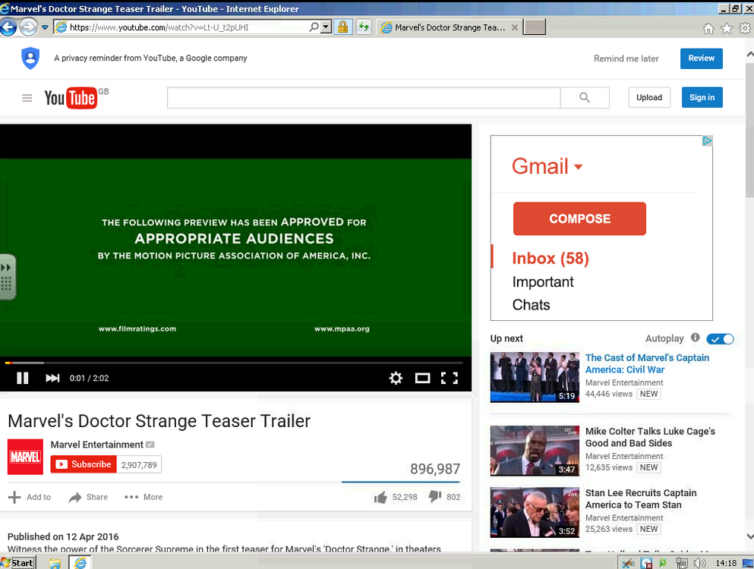The width and height of the screenshot is (754, 569).
Task: Click the privacy reminder shield icon
Action: [x=30, y=58]
